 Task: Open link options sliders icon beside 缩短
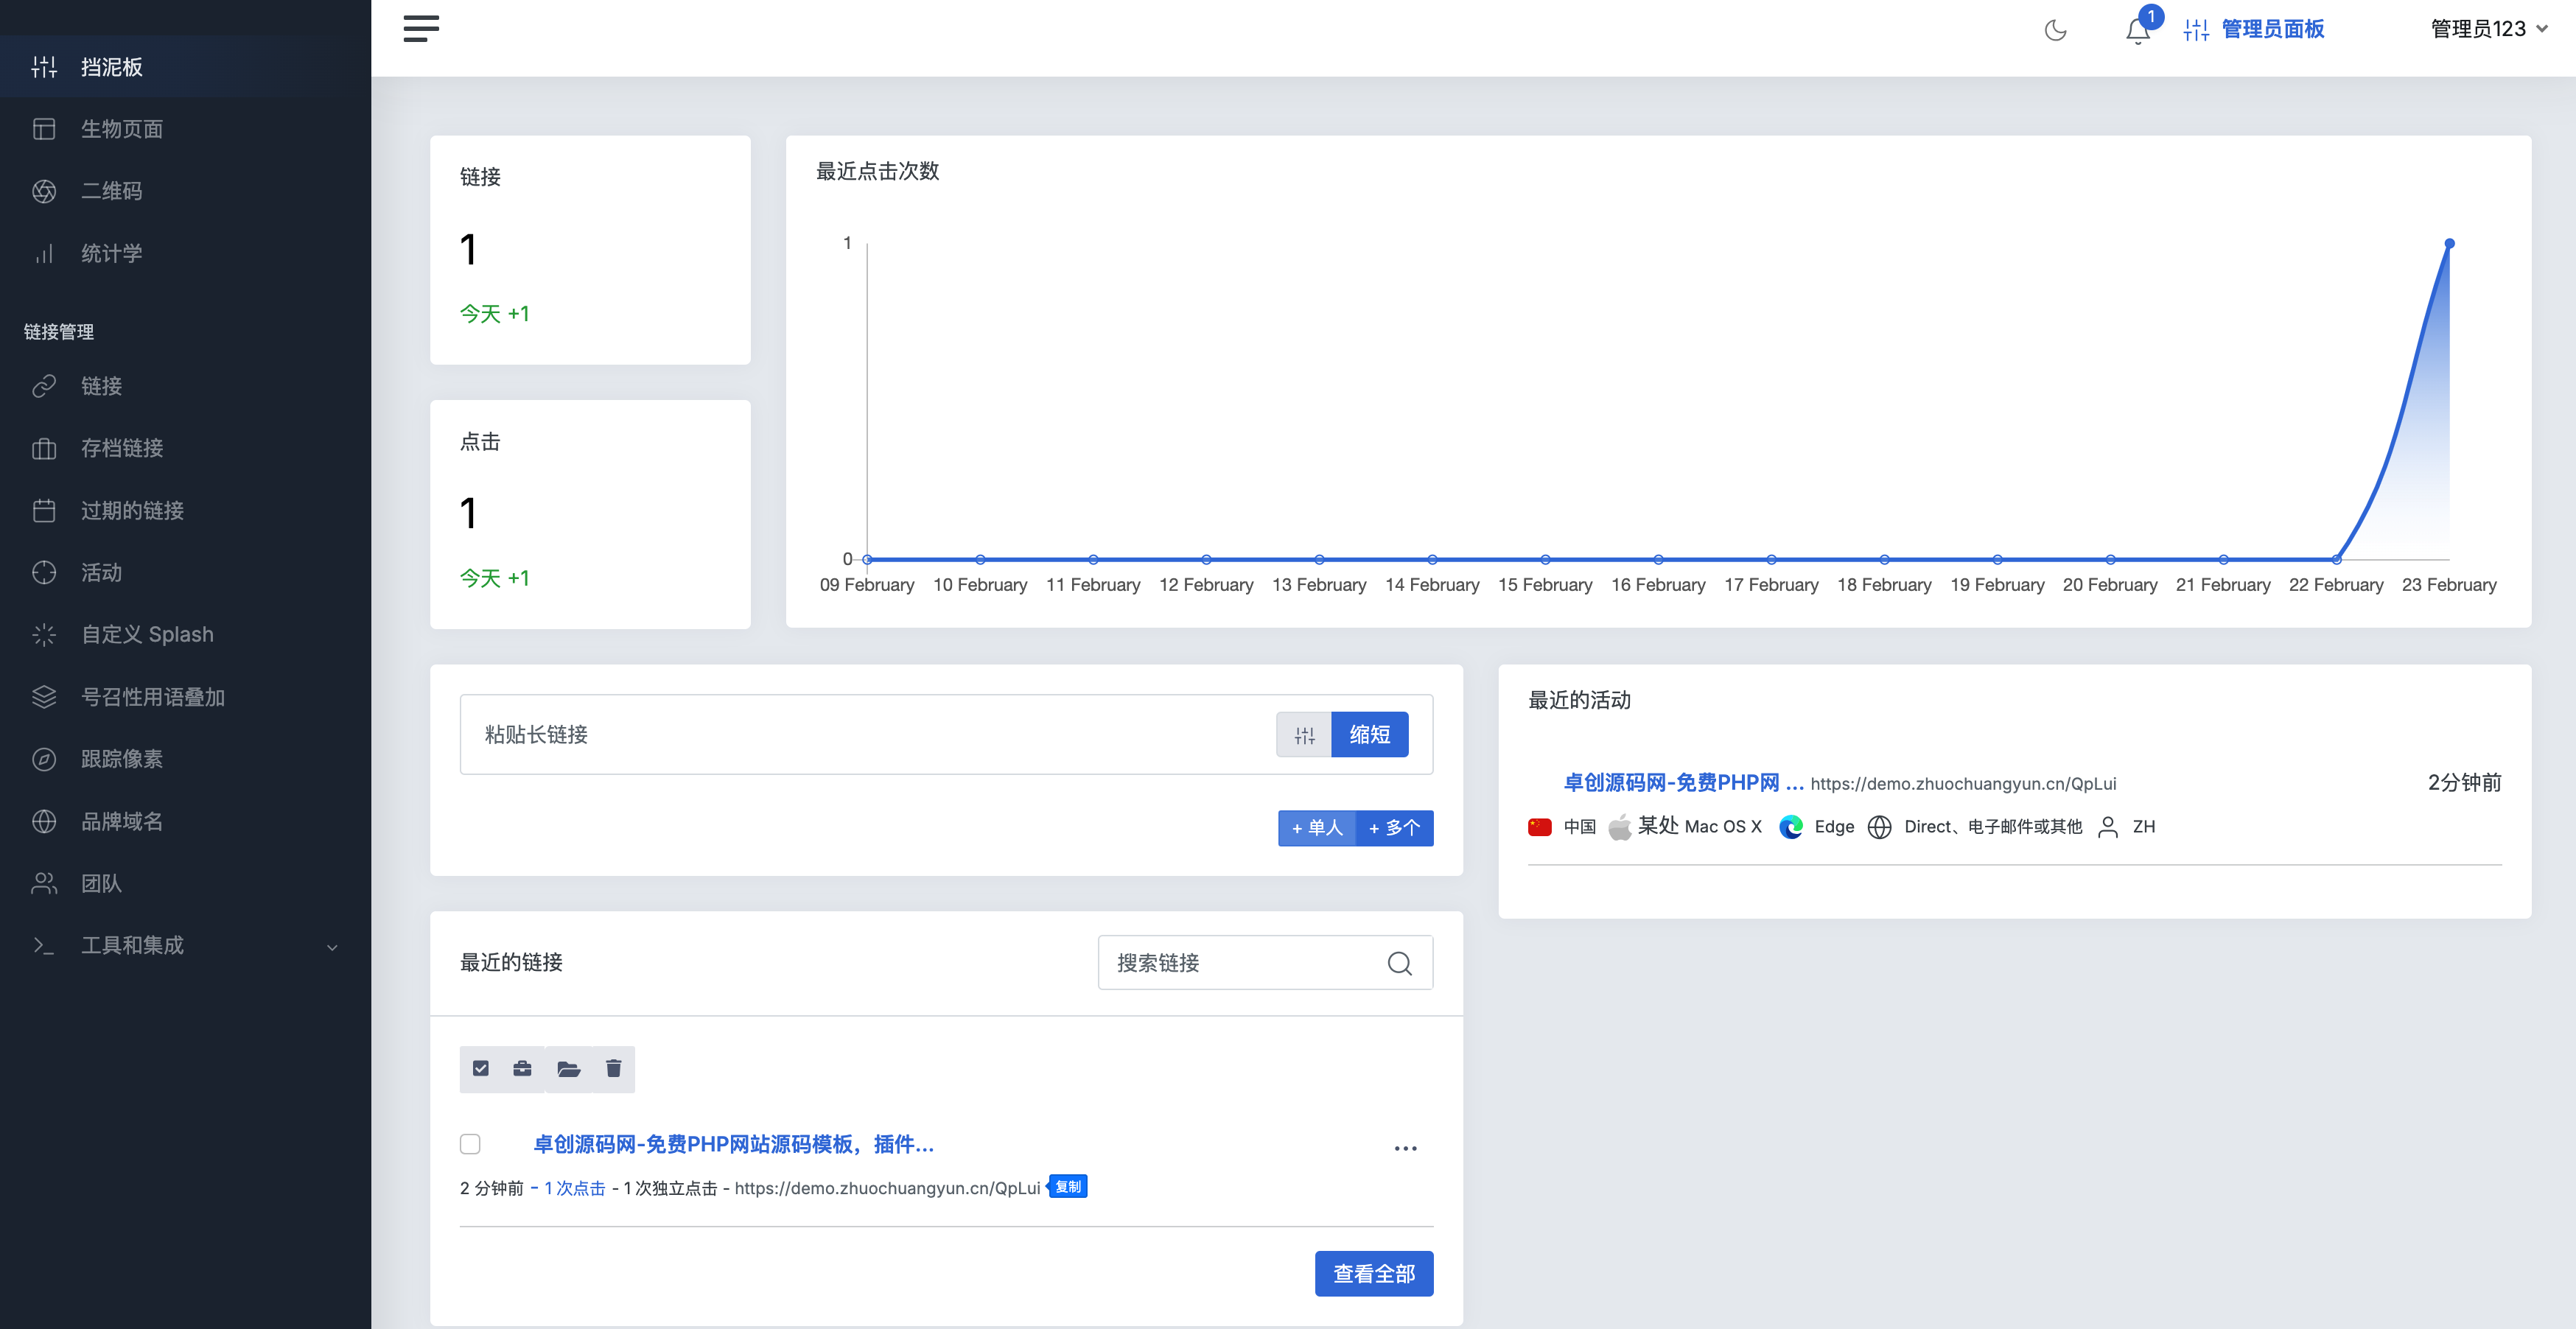tap(1304, 735)
